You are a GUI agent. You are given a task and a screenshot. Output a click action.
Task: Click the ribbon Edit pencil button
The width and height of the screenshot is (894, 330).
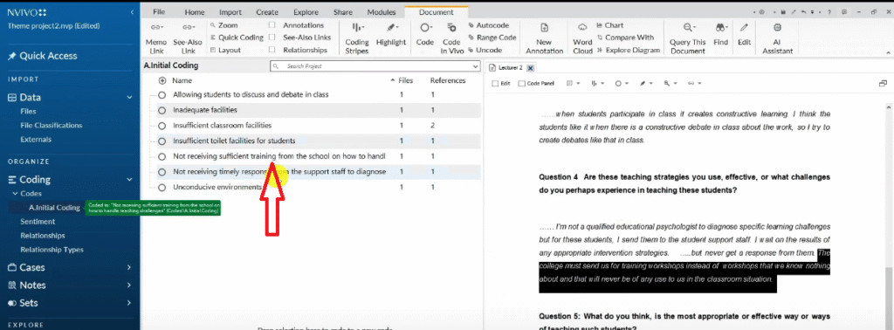744,34
